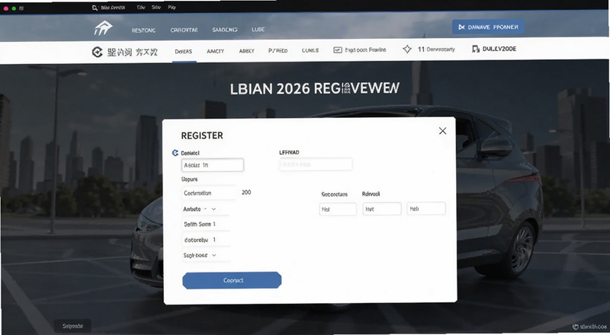Click the Tov item in top bar
The image size is (610, 335).
tap(141, 8)
